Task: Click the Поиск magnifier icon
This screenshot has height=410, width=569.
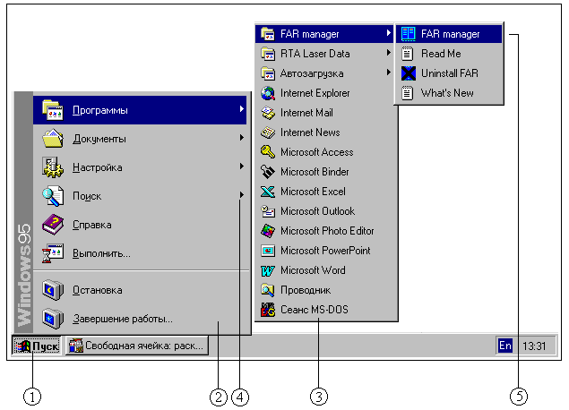Action: point(53,196)
